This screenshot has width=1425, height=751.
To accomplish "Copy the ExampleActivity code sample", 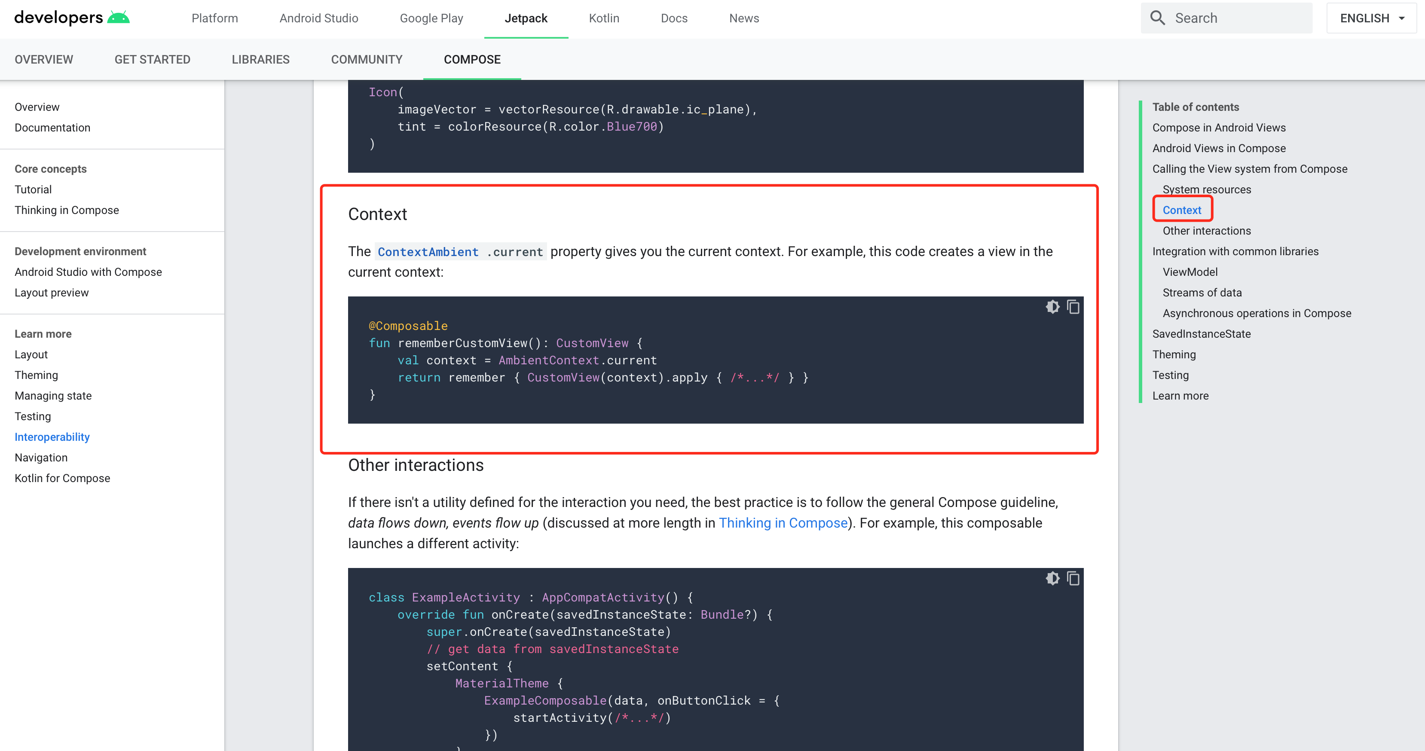I will [1073, 578].
